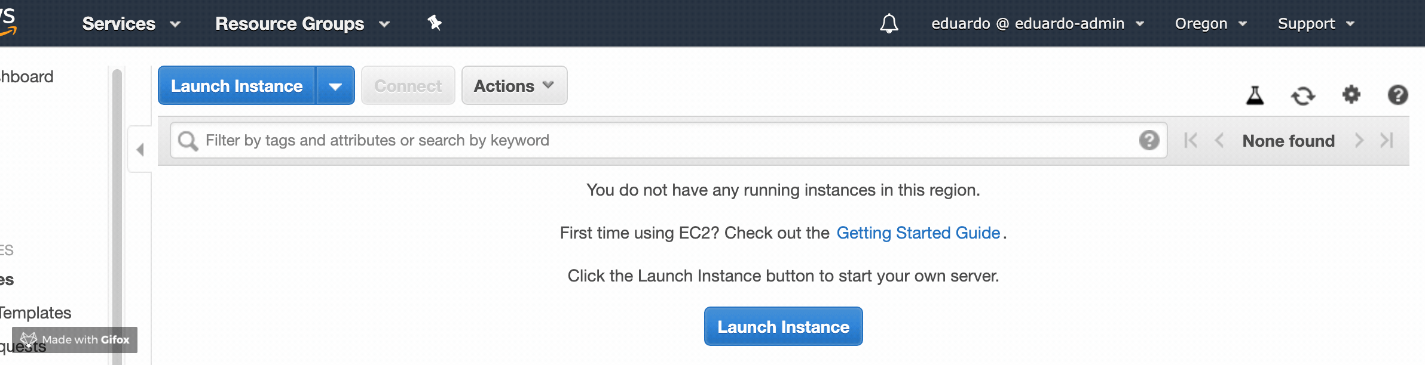
Task: Refresh the instances list
Action: (x=1303, y=95)
